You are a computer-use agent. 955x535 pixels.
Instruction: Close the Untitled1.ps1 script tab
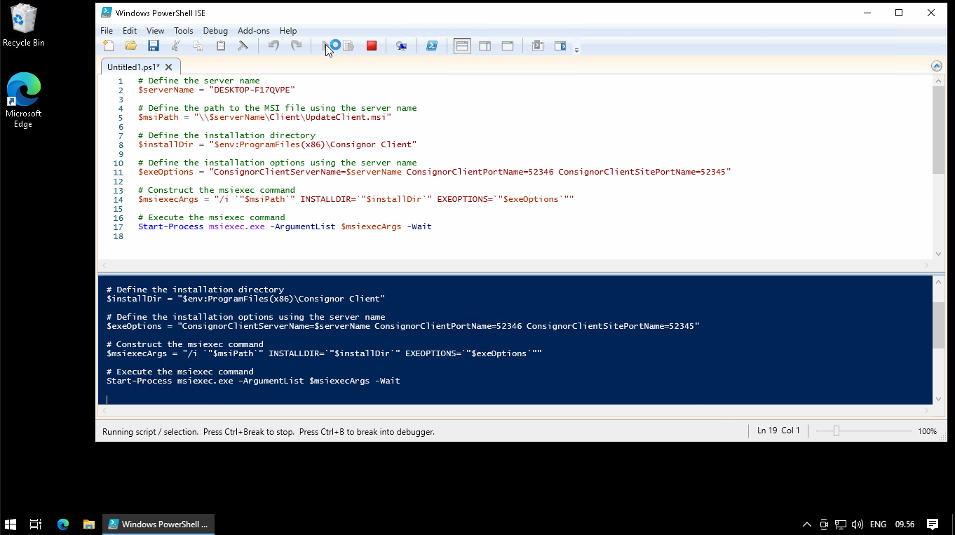168,67
